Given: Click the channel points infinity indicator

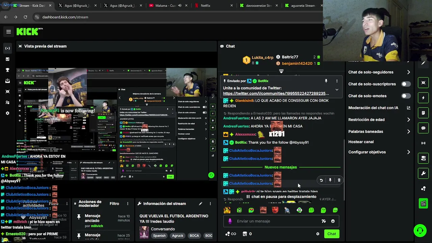Looking at the screenshot, I should click(230, 234).
